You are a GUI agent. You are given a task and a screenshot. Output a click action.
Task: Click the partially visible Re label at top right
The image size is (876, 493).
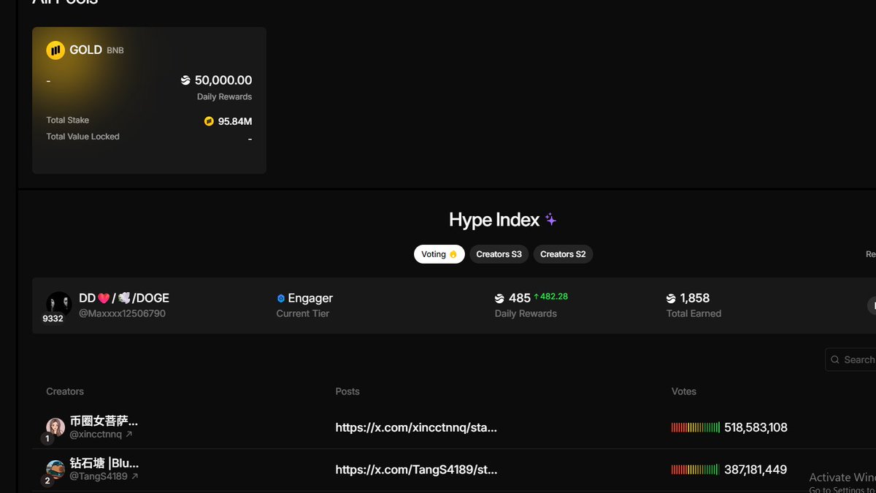(870, 253)
